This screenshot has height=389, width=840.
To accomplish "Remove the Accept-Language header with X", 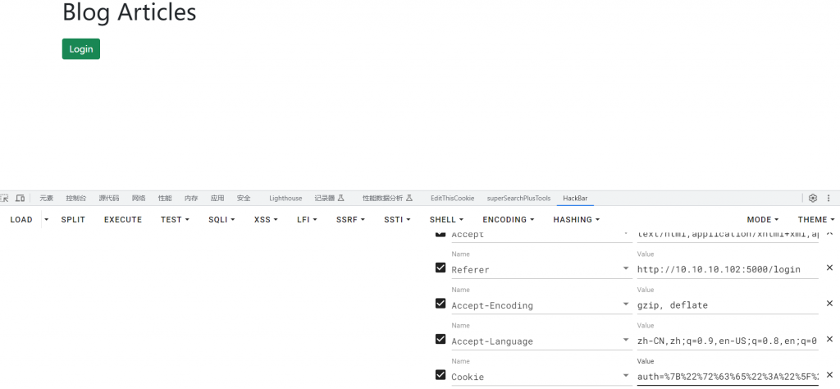I will [829, 340].
